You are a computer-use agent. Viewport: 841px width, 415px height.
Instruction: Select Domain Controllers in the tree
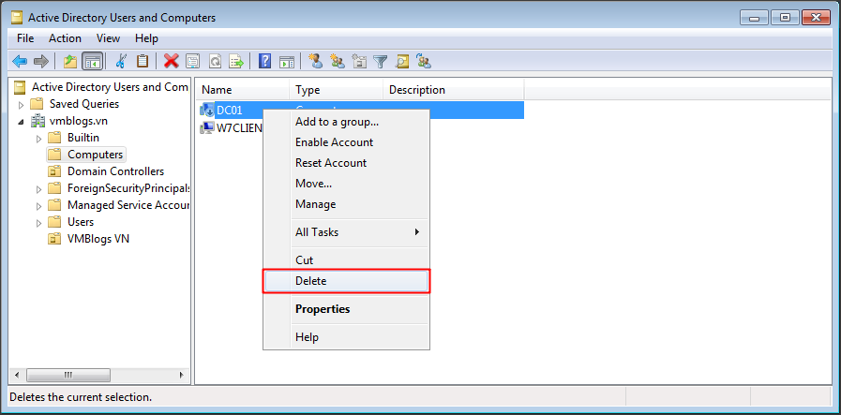115,171
